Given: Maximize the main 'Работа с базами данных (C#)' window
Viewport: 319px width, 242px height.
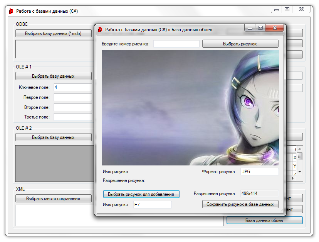Looking at the screenshot, I should (287, 10).
